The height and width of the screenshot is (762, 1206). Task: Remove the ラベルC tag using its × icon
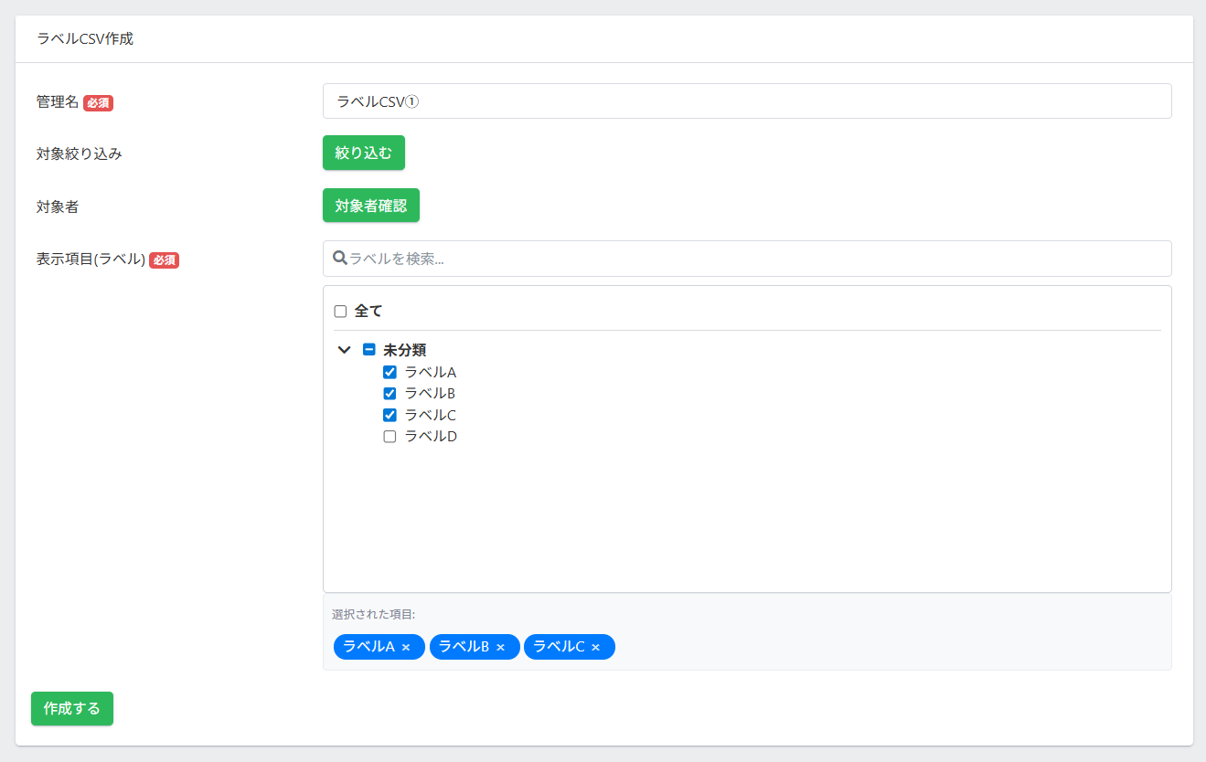595,648
